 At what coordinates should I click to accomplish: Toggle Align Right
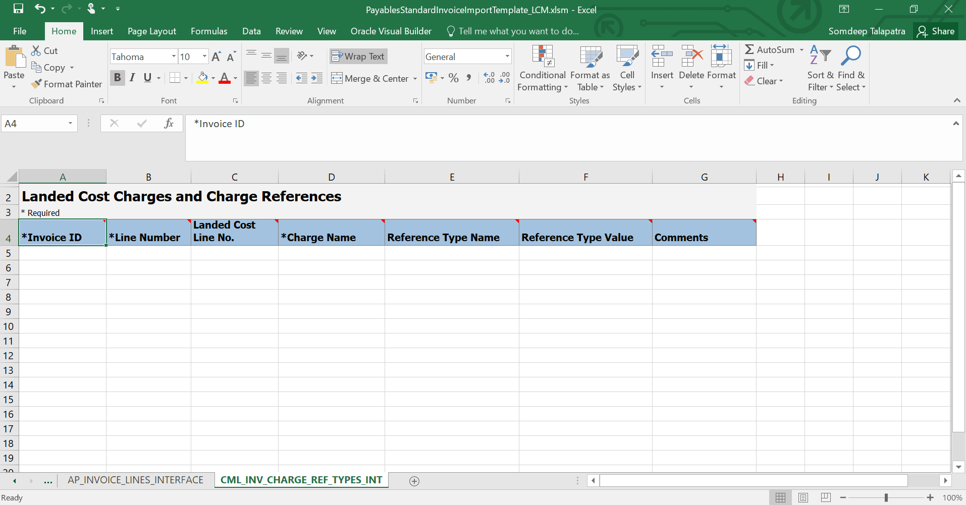[282, 78]
